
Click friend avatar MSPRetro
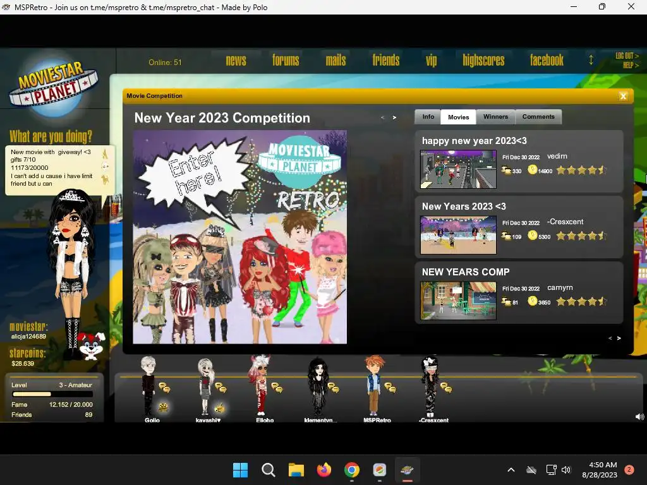tap(374, 386)
